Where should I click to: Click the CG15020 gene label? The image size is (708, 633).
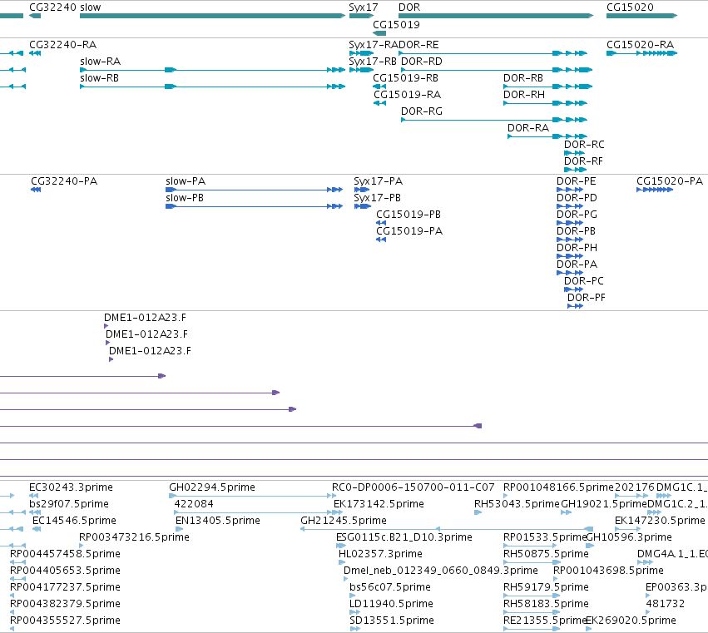coord(630,7)
